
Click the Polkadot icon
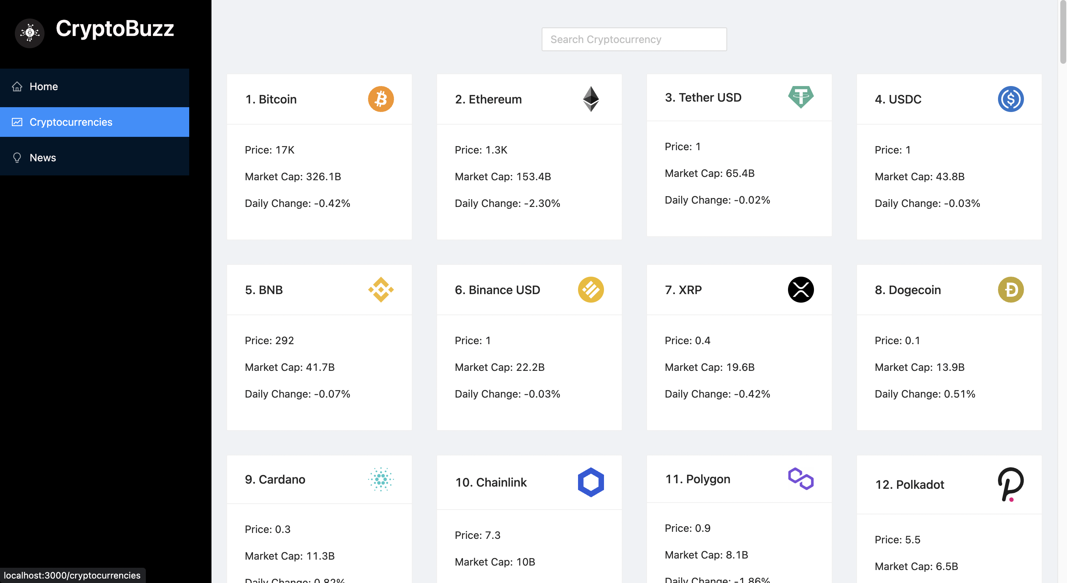coord(1011,485)
